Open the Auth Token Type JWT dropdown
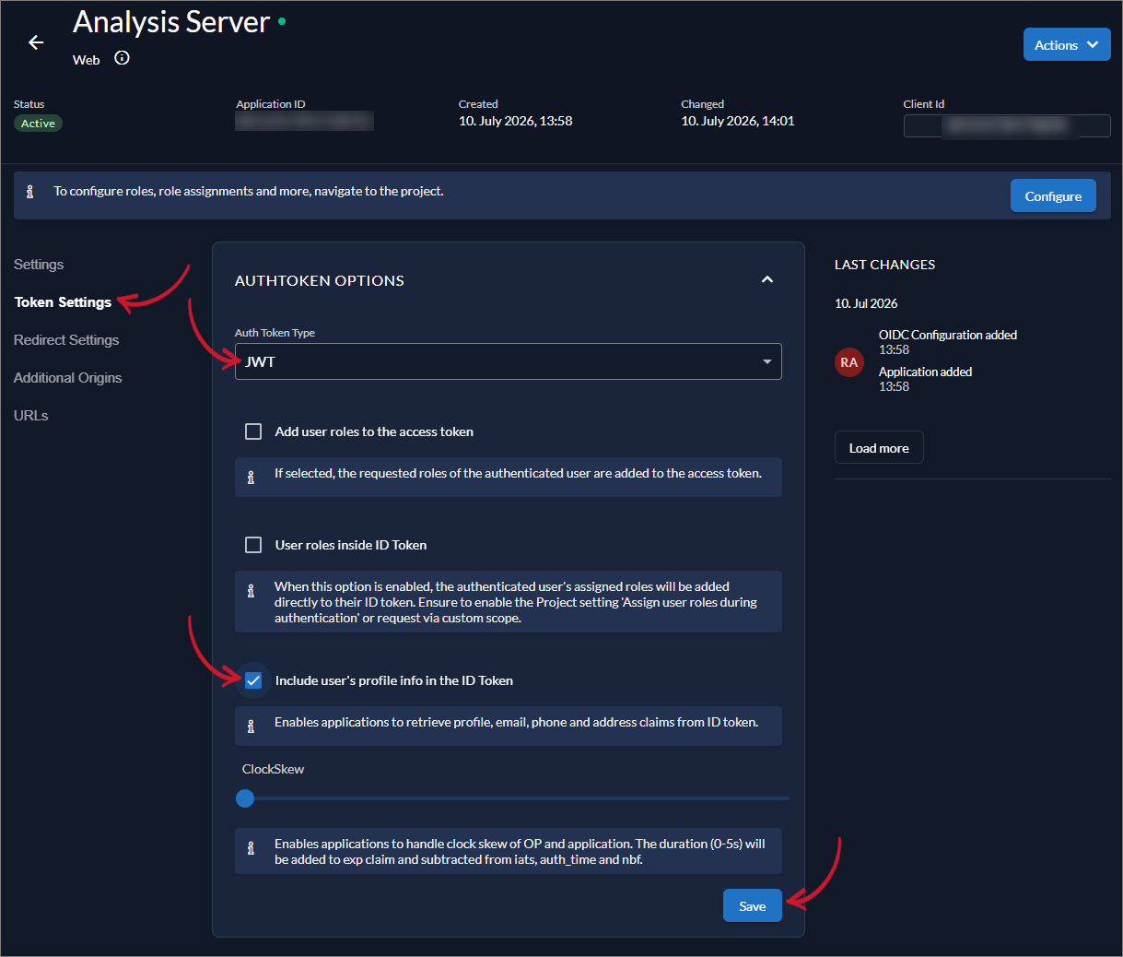Viewport: 1123px width, 957px height. click(509, 361)
